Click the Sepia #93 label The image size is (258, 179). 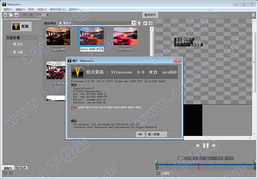[58, 49]
